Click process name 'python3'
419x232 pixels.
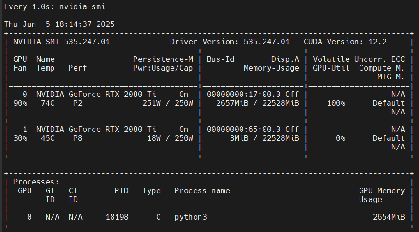tap(190, 217)
